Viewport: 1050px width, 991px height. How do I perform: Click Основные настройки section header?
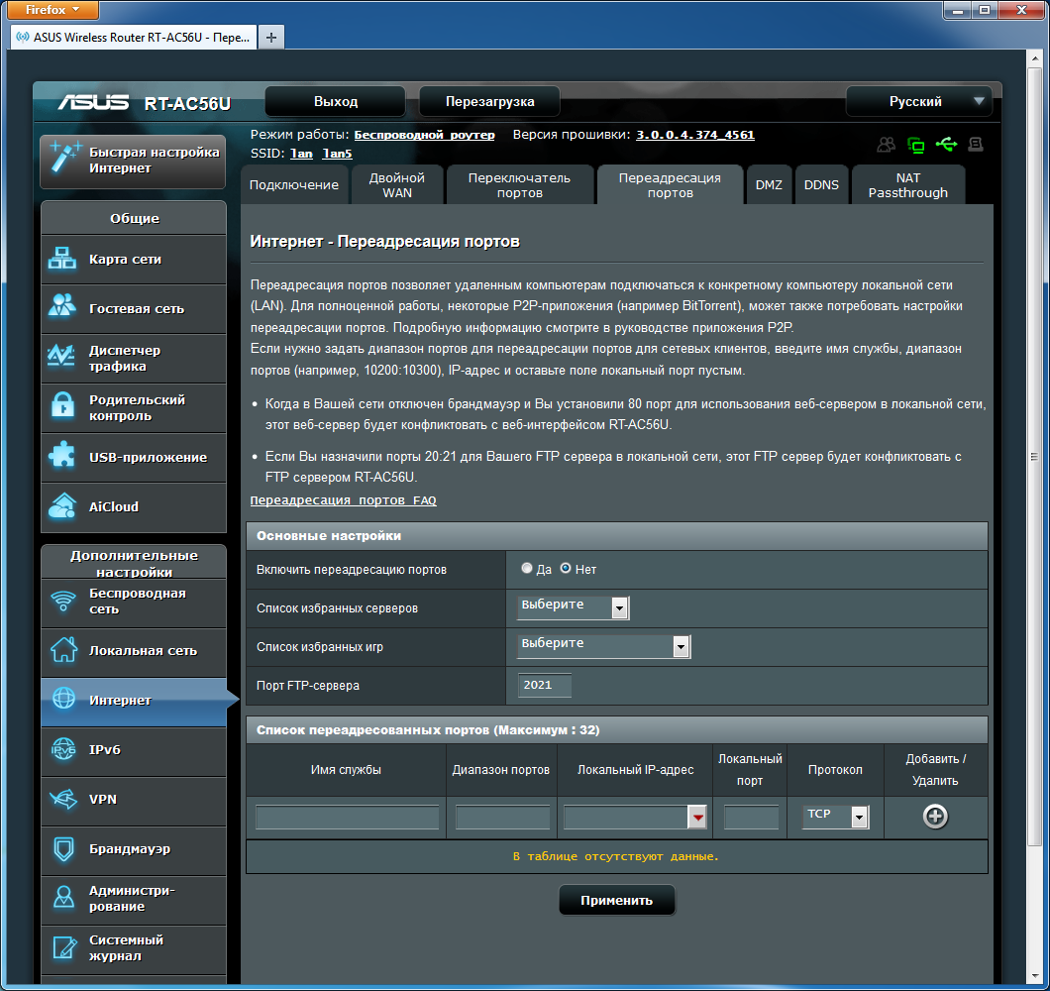(617, 536)
